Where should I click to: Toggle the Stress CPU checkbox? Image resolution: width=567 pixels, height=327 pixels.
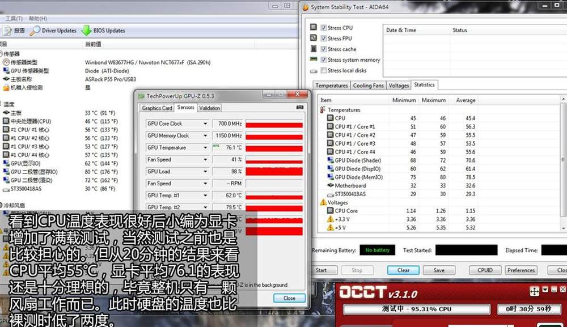[x=324, y=27]
